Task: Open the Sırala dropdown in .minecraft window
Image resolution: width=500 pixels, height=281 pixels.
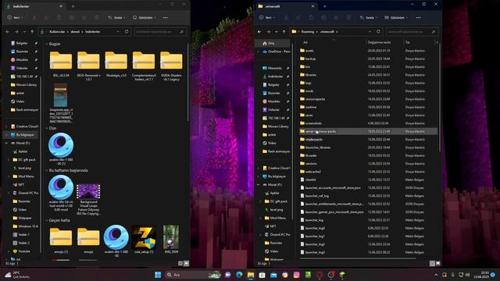Action: [368, 17]
